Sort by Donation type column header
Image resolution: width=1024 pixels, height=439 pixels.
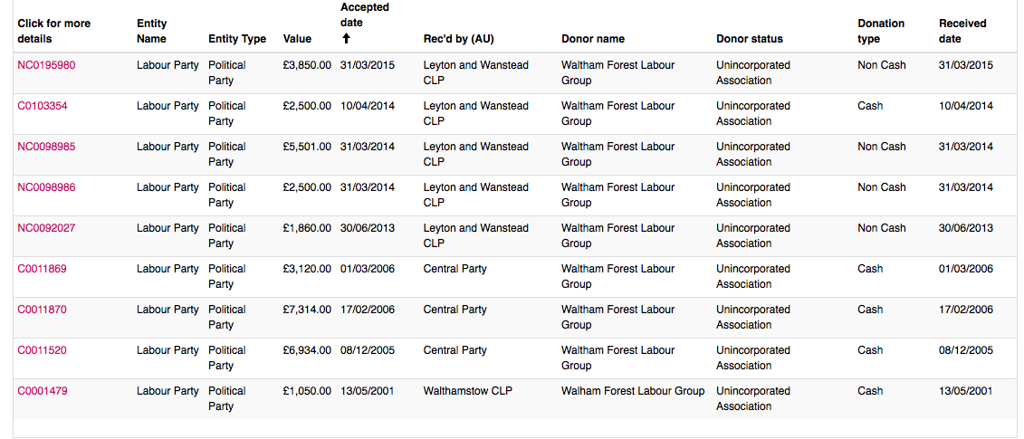point(881,31)
